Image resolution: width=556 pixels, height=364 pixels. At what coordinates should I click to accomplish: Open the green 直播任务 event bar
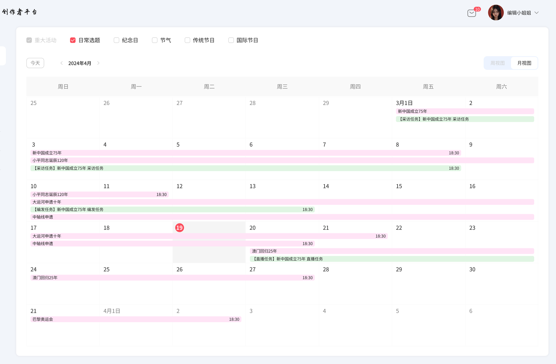pyautogui.click(x=392, y=259)
